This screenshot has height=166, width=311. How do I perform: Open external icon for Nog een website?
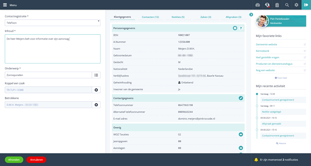[305, 70]
